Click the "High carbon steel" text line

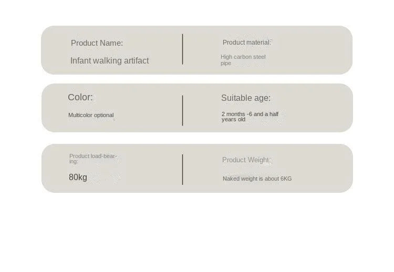243,57
